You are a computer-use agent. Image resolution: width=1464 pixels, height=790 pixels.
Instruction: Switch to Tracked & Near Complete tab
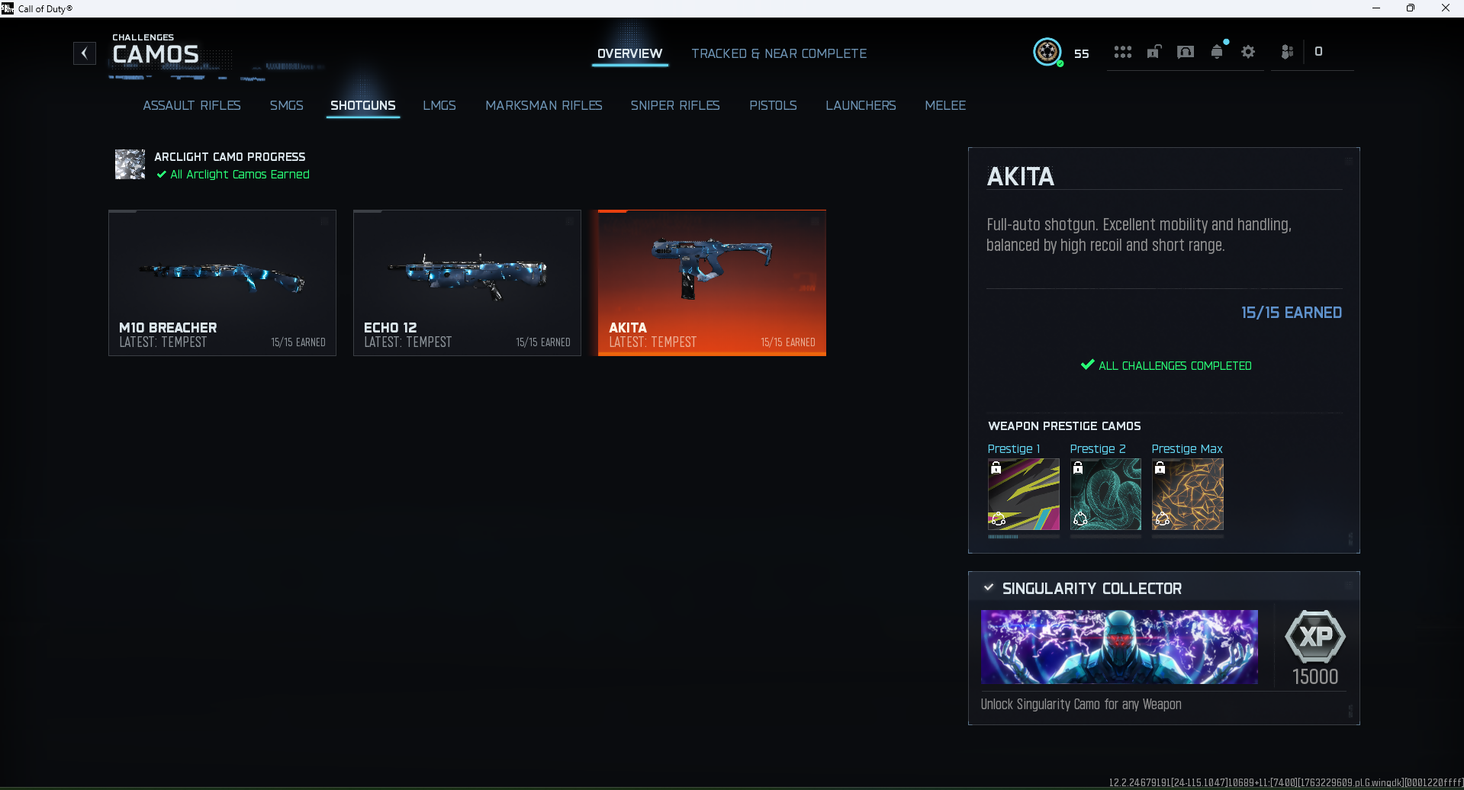(779, 53)
